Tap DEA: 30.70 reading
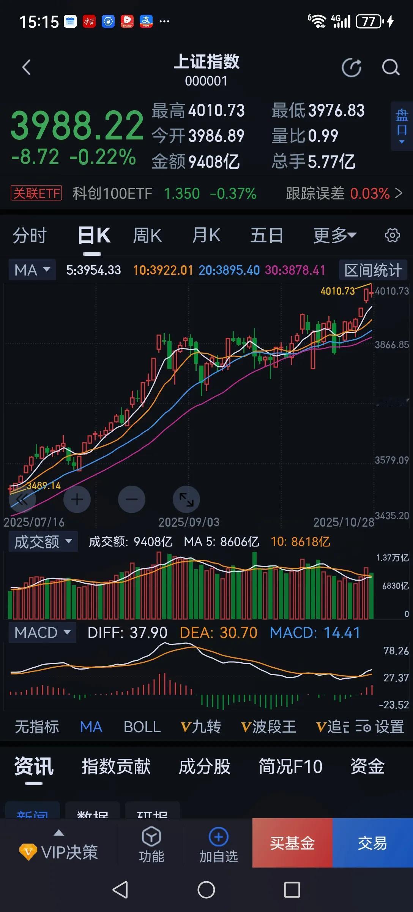This screenshot has width=413, height=912. point(219,633)
